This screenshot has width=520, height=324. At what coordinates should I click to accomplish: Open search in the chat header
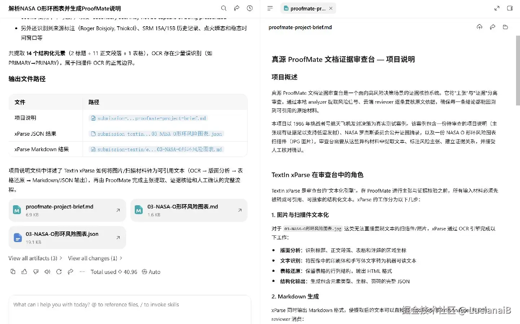click(224, 8)
